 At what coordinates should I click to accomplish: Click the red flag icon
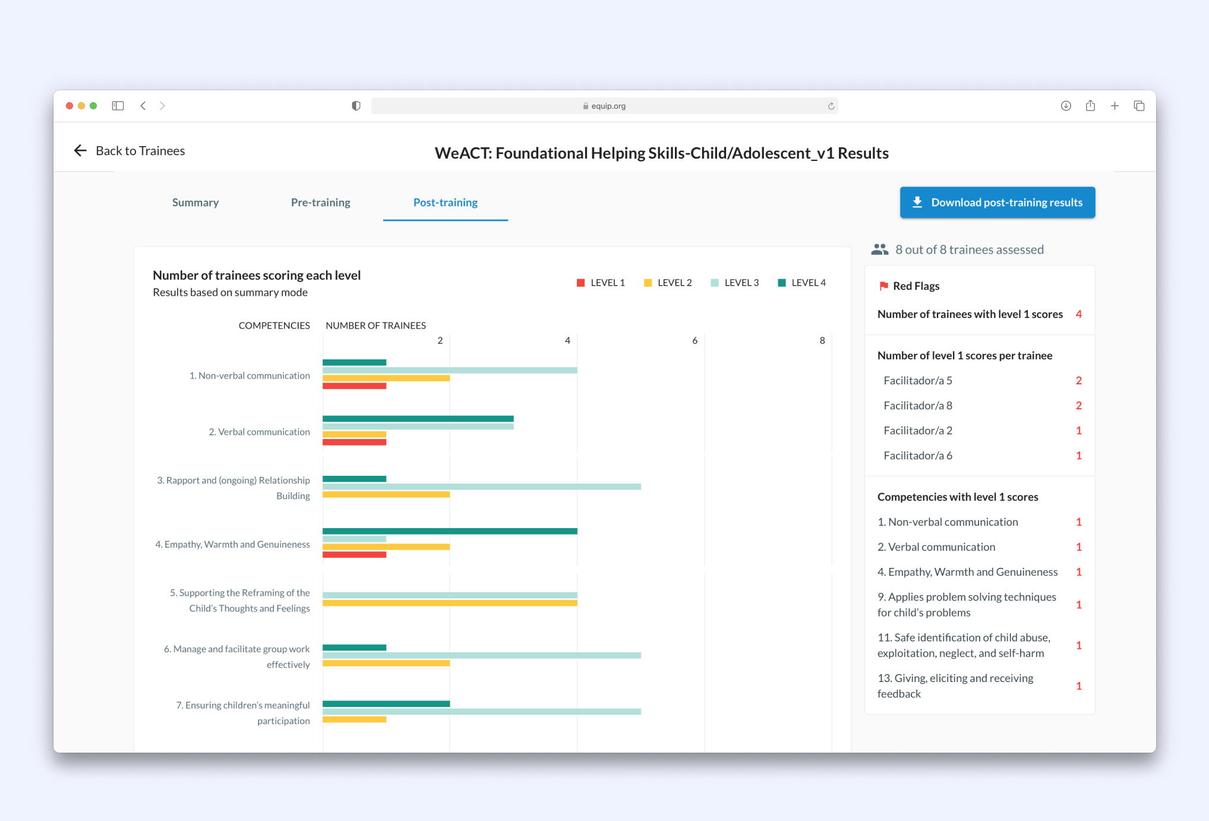click(x=883, y=286)
